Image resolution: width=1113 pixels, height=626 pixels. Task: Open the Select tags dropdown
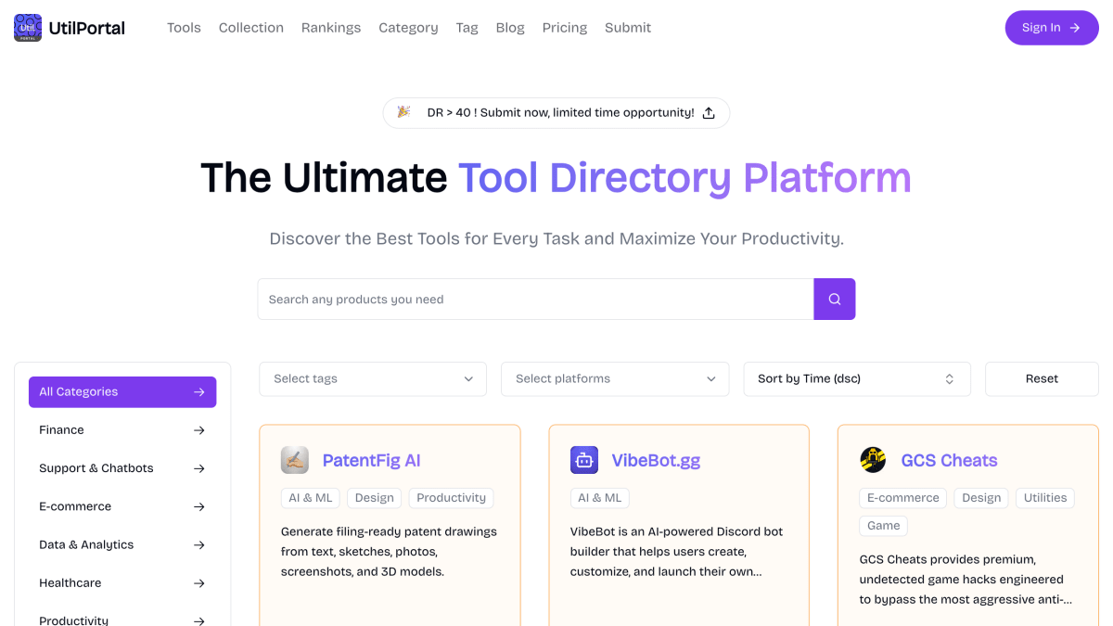[x=373, y=378]
